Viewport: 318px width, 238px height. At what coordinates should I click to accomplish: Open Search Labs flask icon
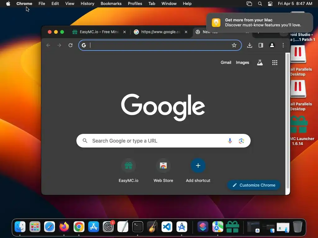(x=260, y=63)
